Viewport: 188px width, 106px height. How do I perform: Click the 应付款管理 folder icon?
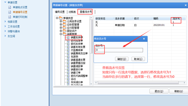65,28
